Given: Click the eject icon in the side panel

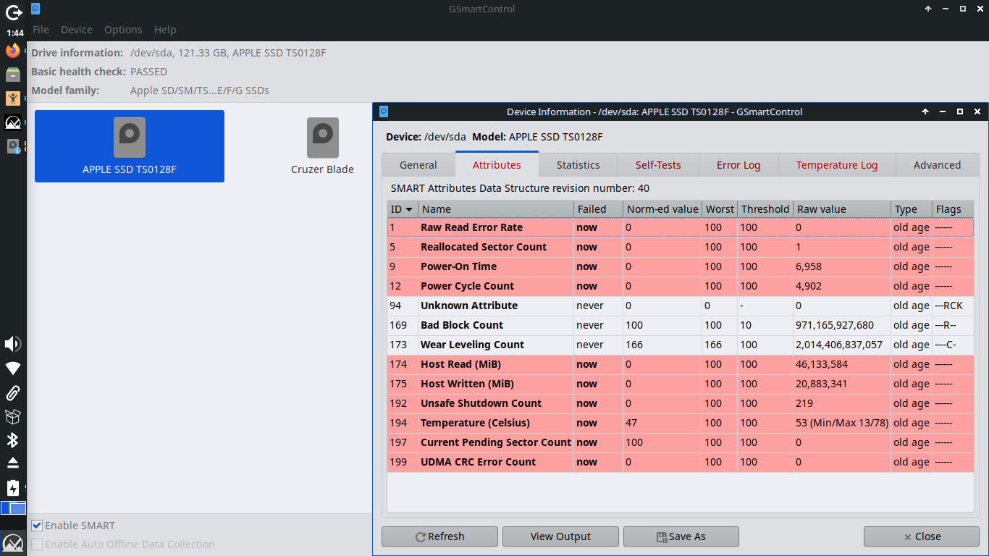Looking at the screenshot, I should pos(12,463).
